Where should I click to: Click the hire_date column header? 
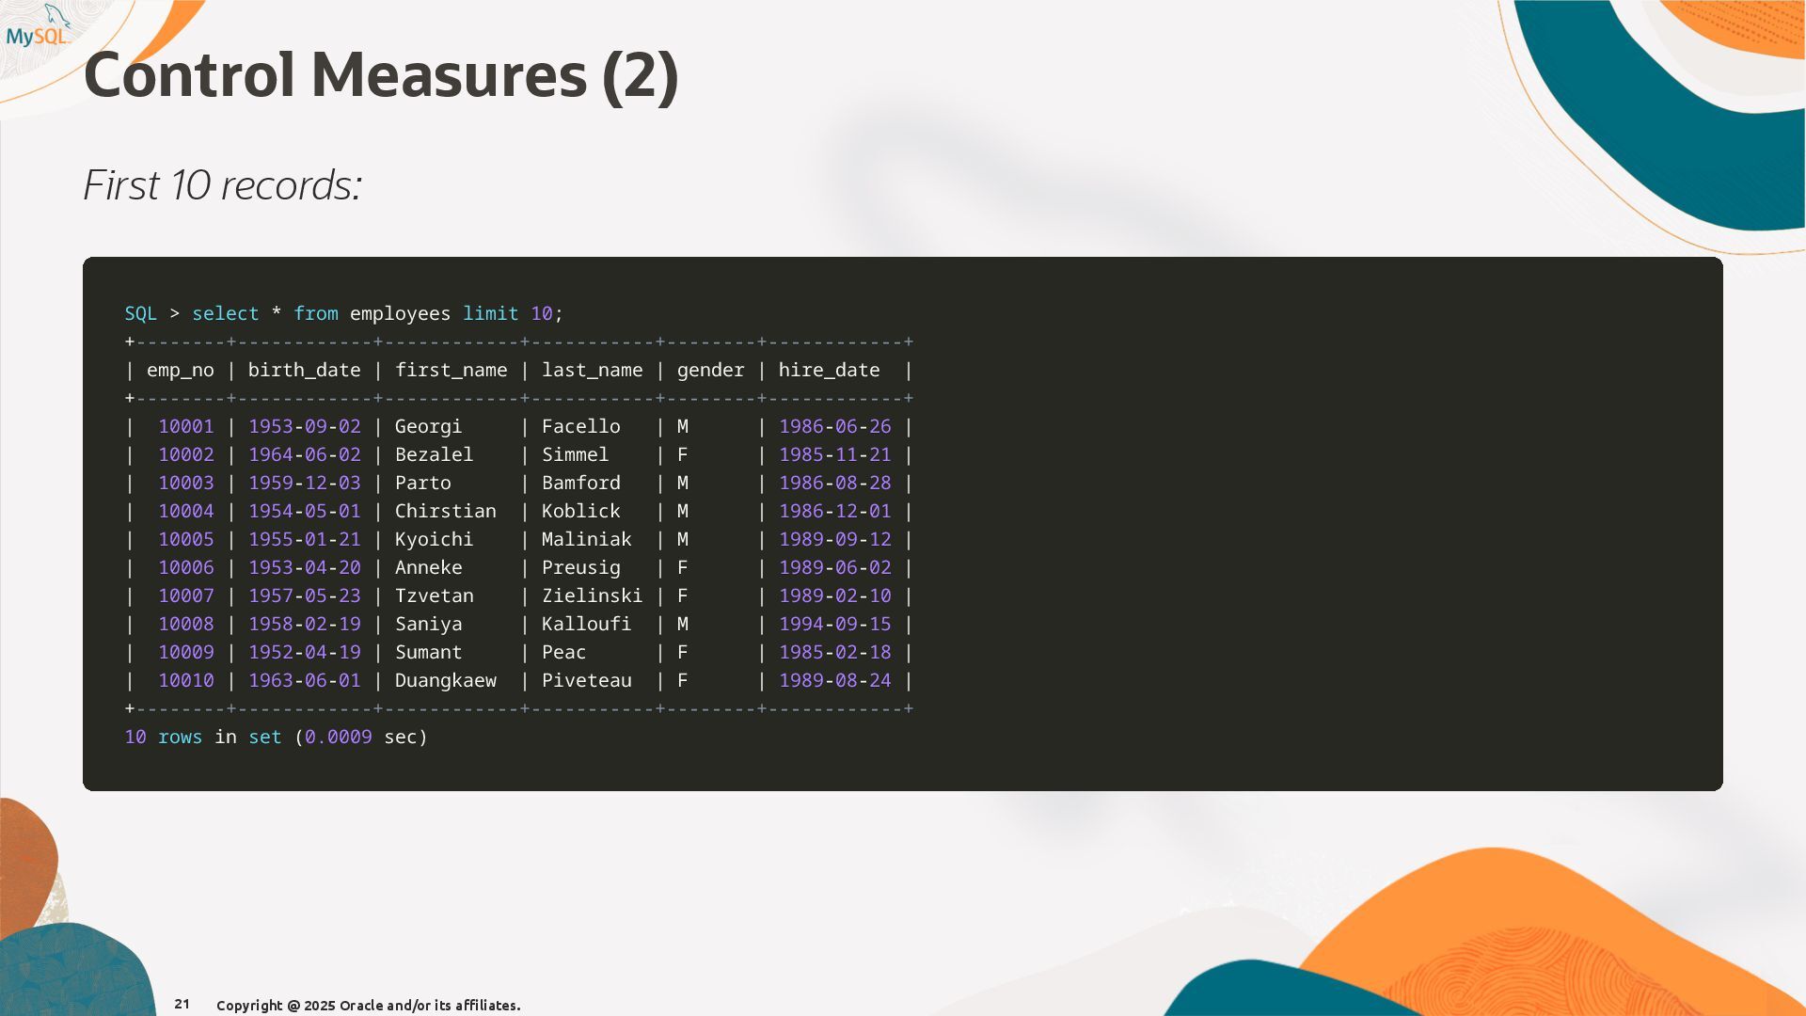(x=829, y=370)
